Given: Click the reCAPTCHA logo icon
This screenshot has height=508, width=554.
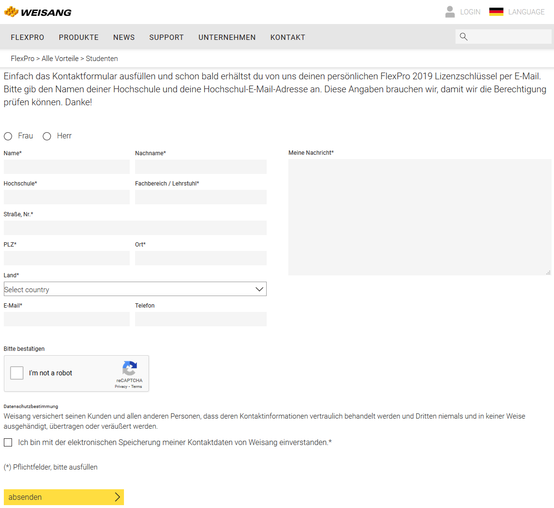Looking at the screenshot, I should 130,368.
